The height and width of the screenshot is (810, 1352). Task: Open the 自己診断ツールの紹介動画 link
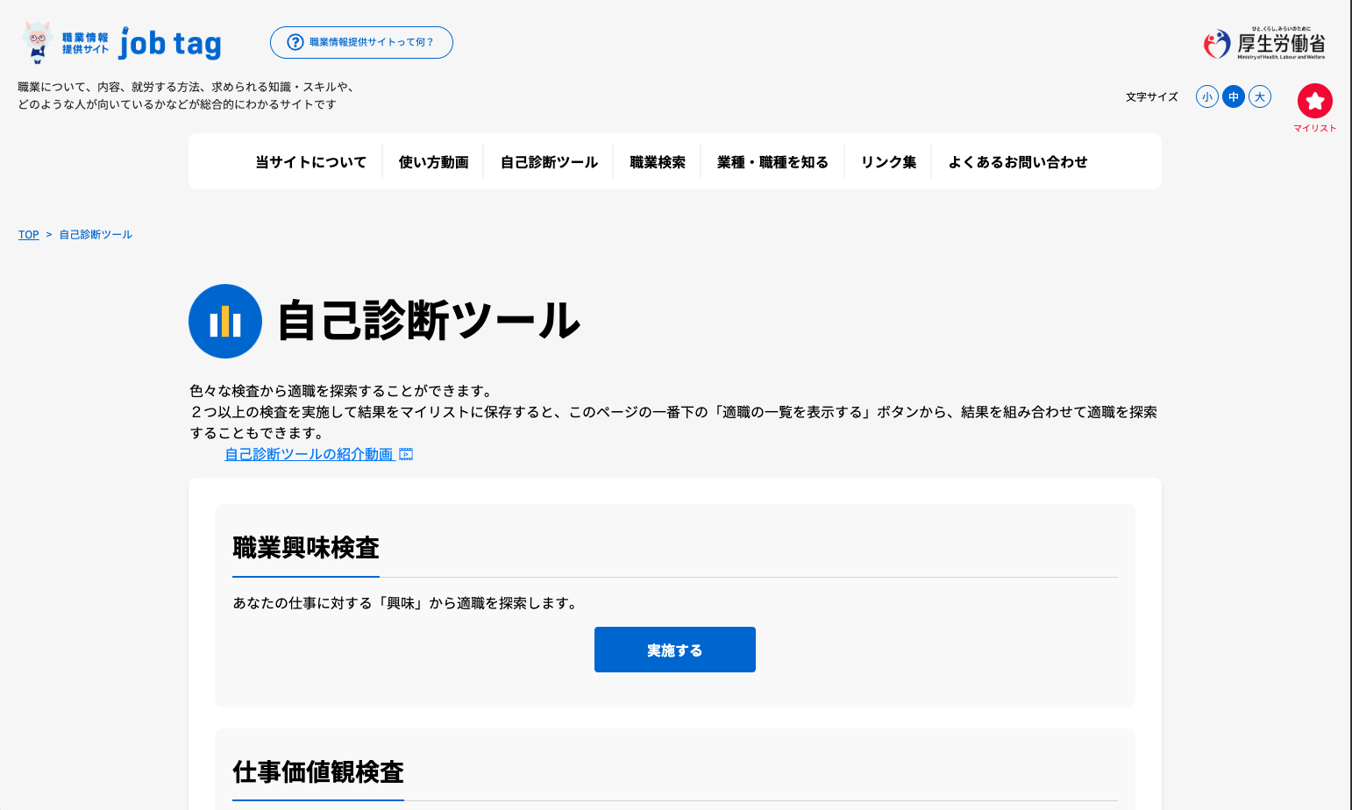(309, 454)
